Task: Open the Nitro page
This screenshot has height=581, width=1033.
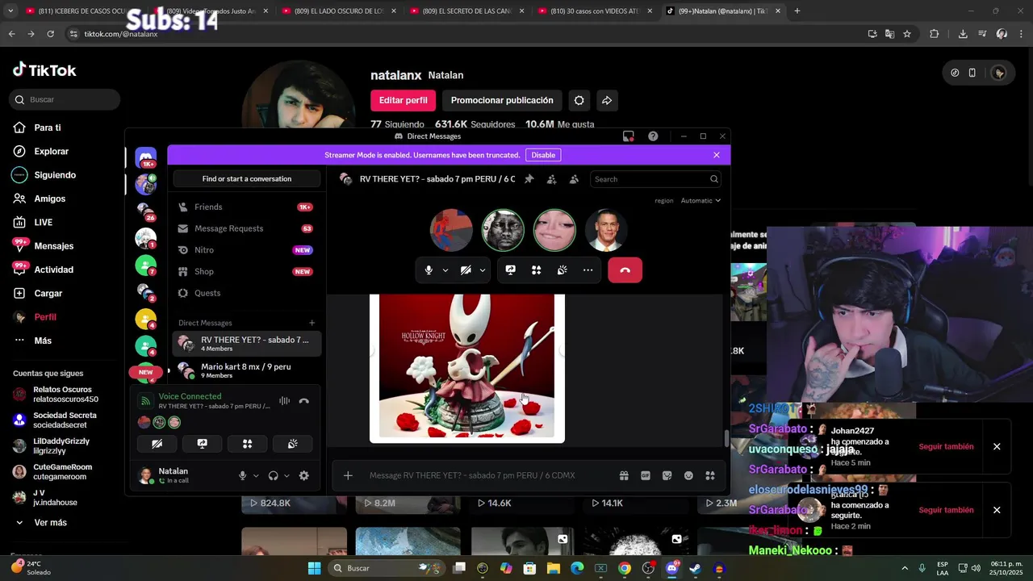Action: [247, 250]
